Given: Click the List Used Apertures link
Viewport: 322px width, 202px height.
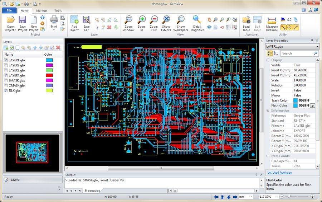Looking at the screenshot, I should pos(279,173).
